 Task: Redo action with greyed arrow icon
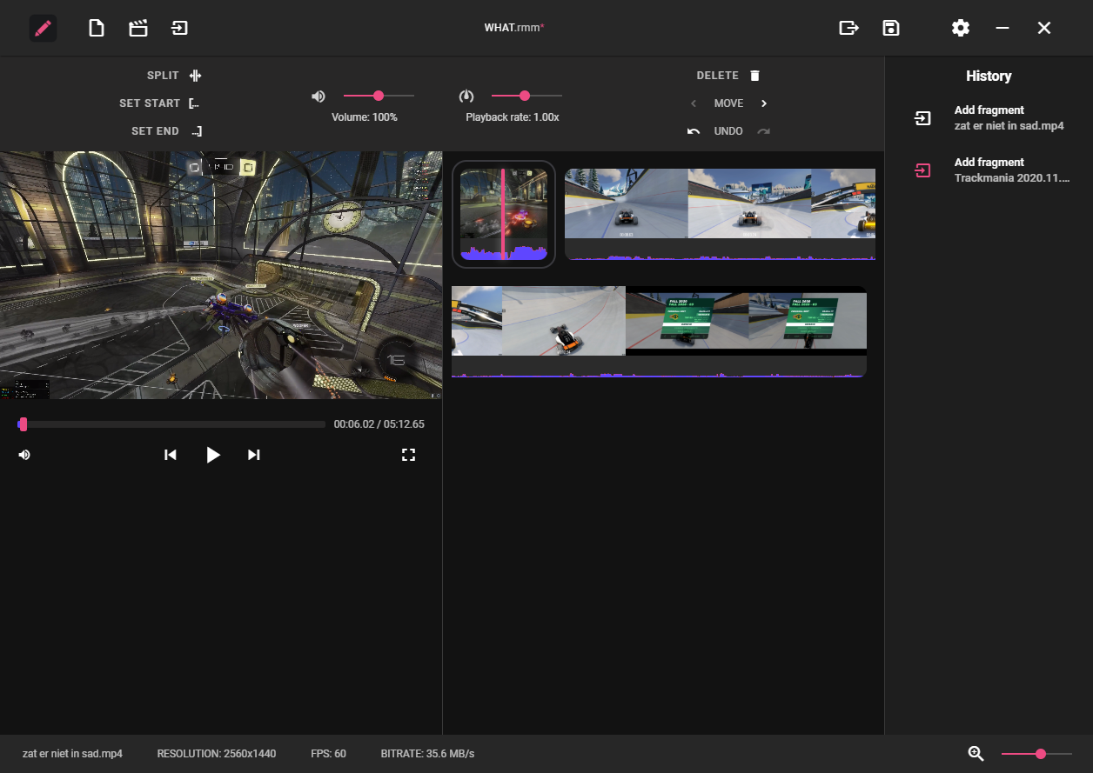coord(763,131)
